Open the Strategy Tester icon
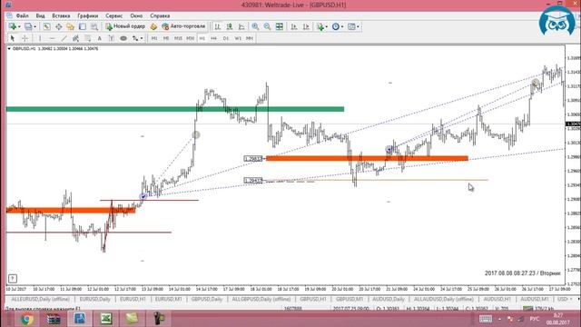The height and width of the screenshot is (327, 581). tap(94, 26)
